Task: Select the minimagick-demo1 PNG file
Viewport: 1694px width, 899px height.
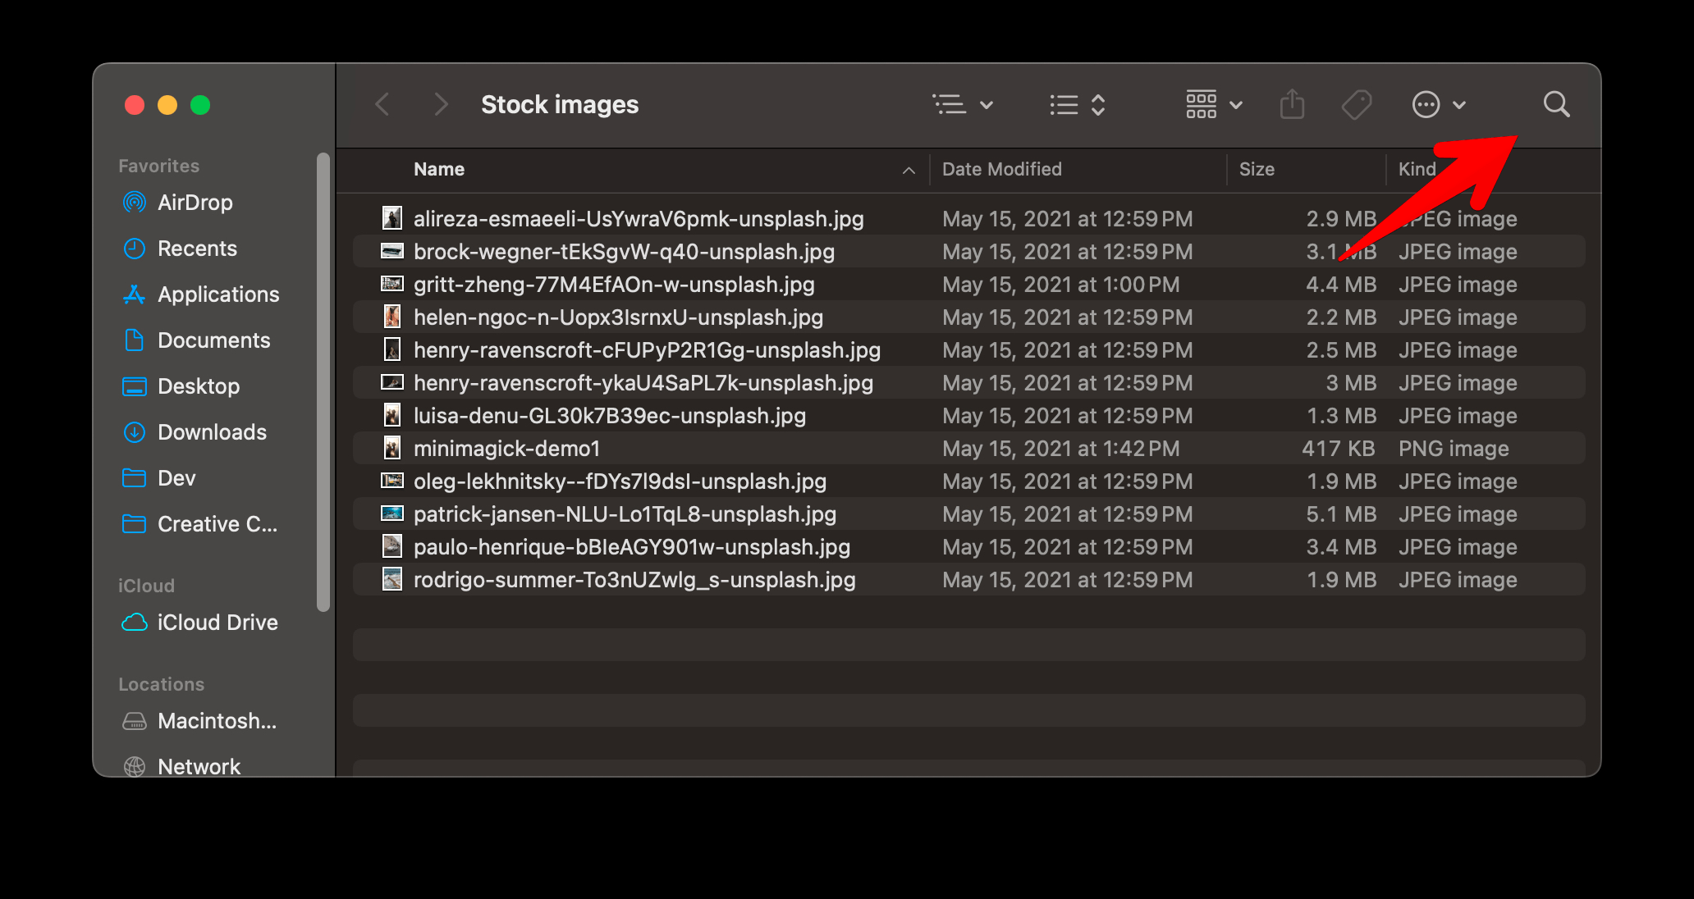Action: [x=506, y=449]
